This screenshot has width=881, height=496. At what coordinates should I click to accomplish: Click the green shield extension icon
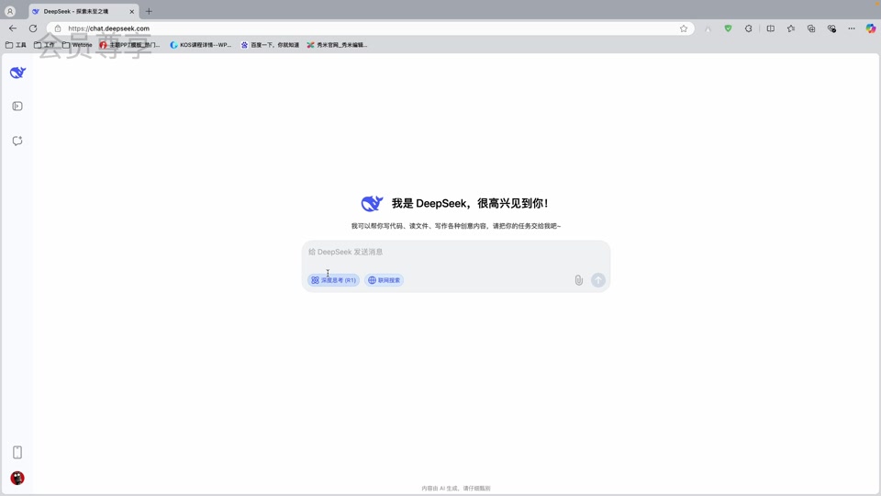(x=728, y=28)
